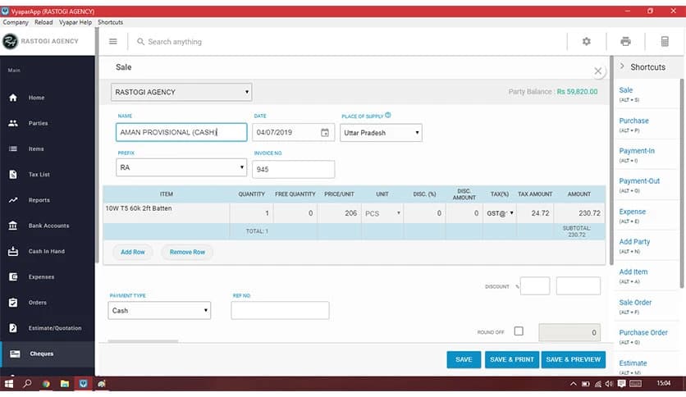Screen dimensions: 686x397
Task: Click Remove Row button
Action: (x=187, y=253)
